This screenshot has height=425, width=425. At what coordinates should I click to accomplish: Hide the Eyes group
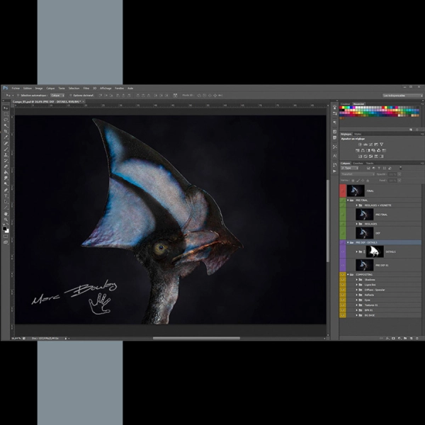(343, 300)
